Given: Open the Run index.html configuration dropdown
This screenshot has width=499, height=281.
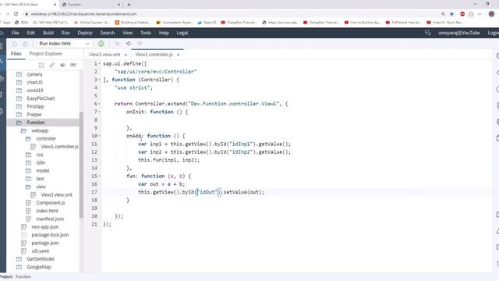Looking at the screenshot, I should coord(65,44).
